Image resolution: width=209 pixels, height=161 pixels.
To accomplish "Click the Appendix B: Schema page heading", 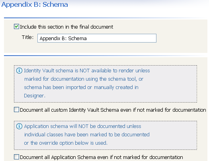I will tap(35, 4).
